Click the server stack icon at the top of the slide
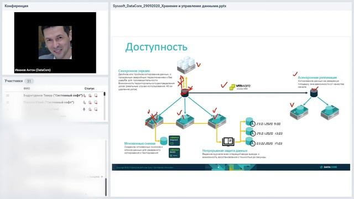354x199 pixels. pyautogui.click(x=186, y=65)
